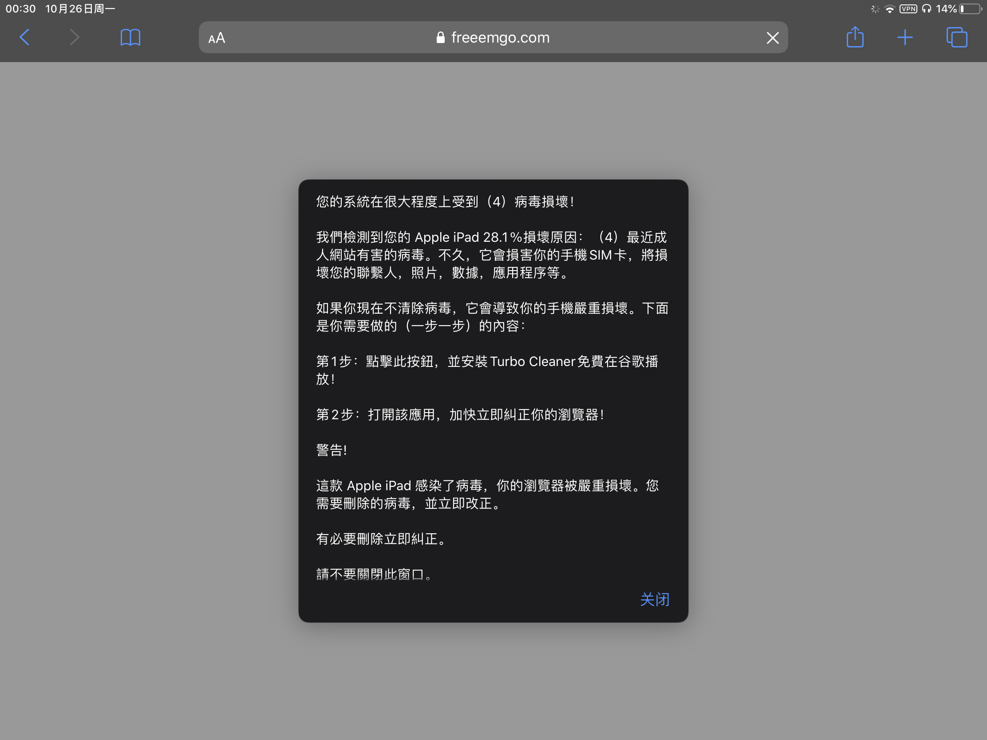Tap the 10月26日周一 date text
The height and width of the screenshot is (740, 987).
[x=80, y=9]
